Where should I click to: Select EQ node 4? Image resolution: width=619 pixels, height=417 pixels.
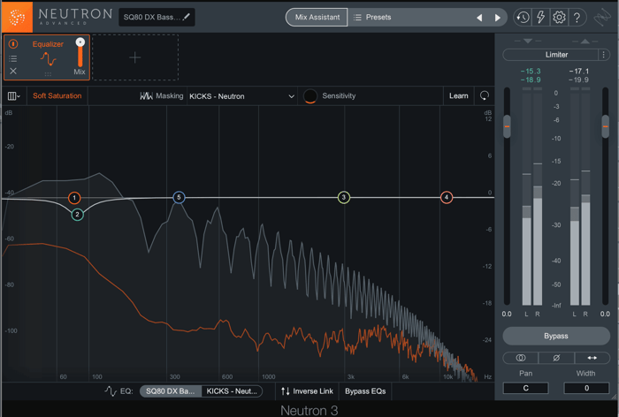[447, 197]
